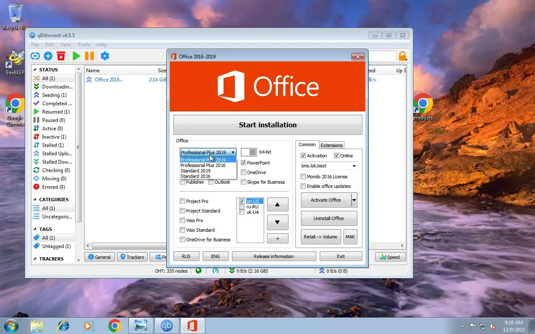Toggle the 64-bit switch
This screenshot has width=535, height=334.
(249, 152)
